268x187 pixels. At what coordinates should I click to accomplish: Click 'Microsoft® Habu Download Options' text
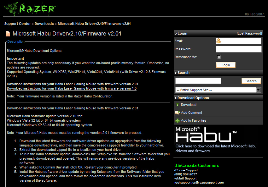34,51
